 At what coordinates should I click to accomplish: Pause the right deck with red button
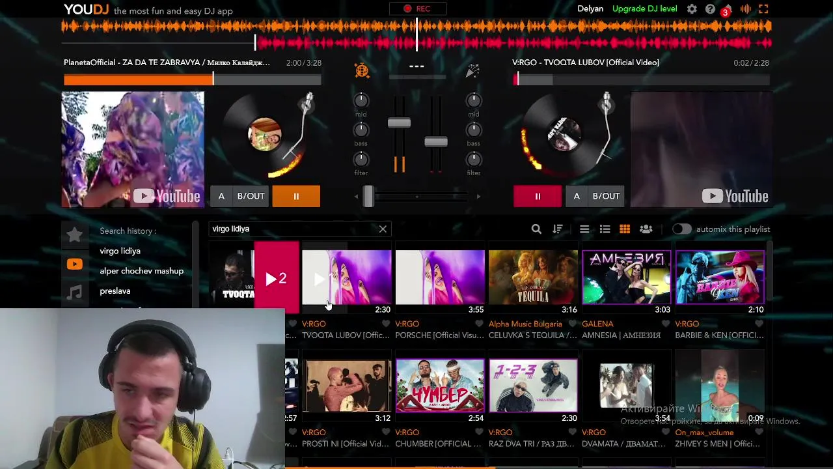point(538,196)
